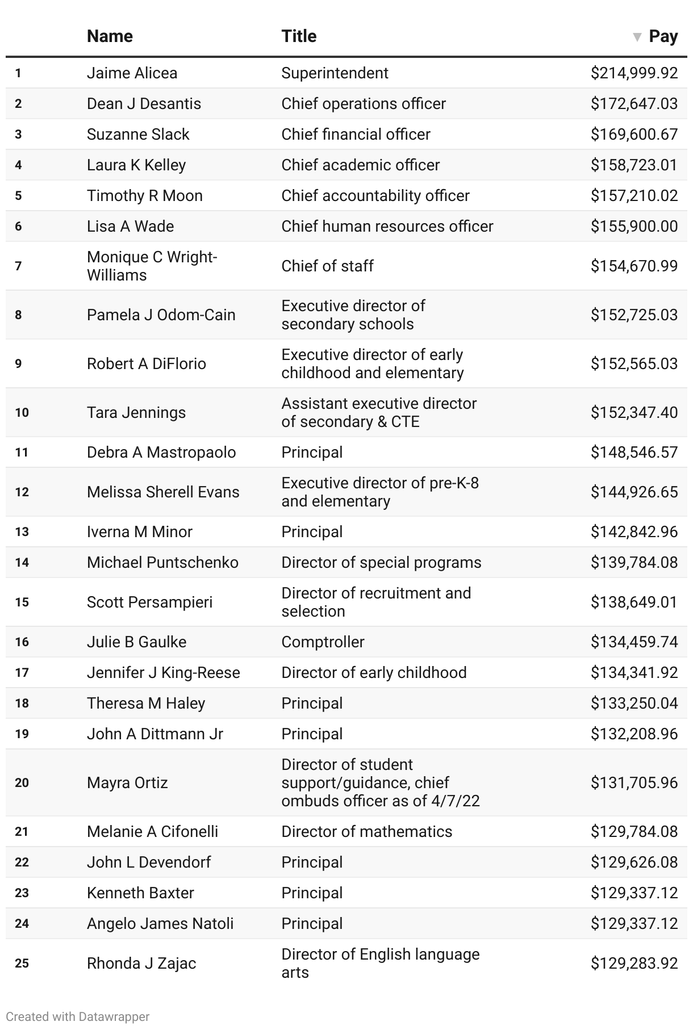Select Mayra Ortiz name cell
The width and height of the screenshot is (693, 1030).
pyautogui.click(x=127, y=783)
